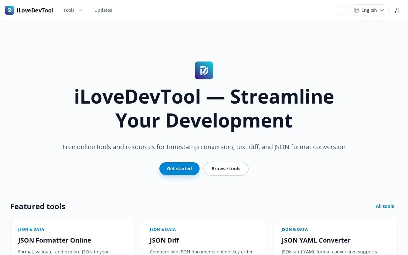
Task: Open the user account icon
Action: click(x=397, y=10)
